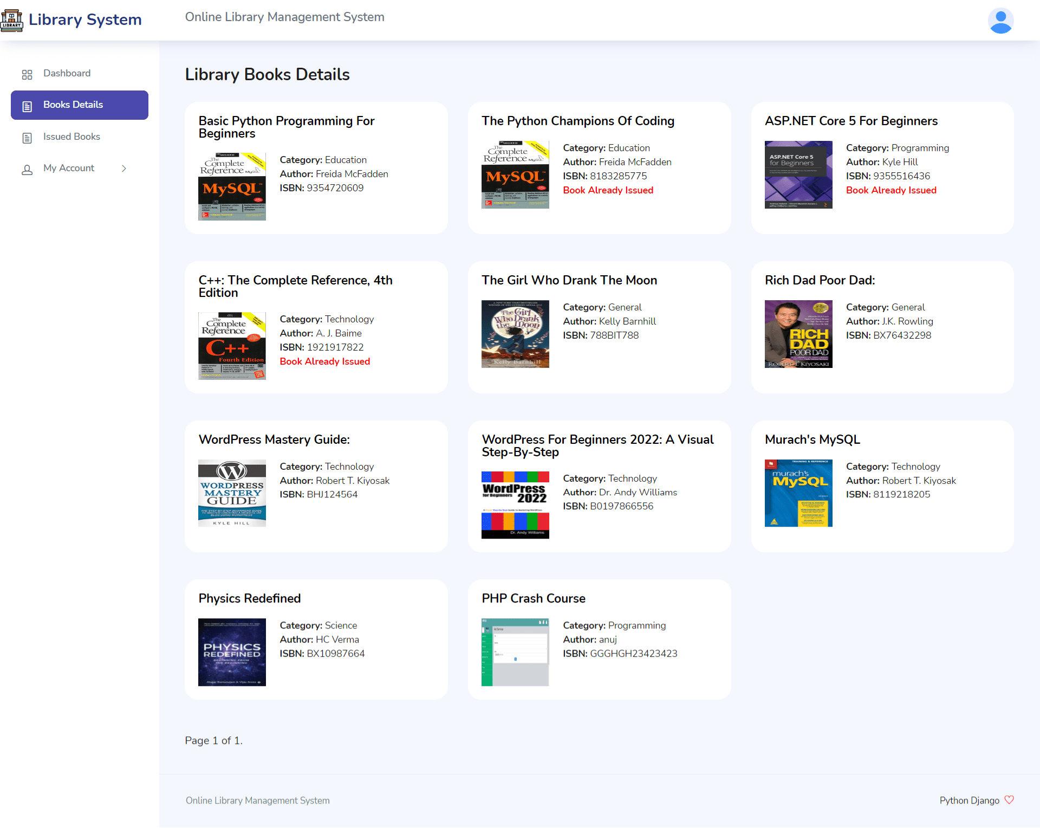The height and width of the screenshot is (828, 1040).
Task: Expand the My Account chevron arrow
Action: coord(124,169)
